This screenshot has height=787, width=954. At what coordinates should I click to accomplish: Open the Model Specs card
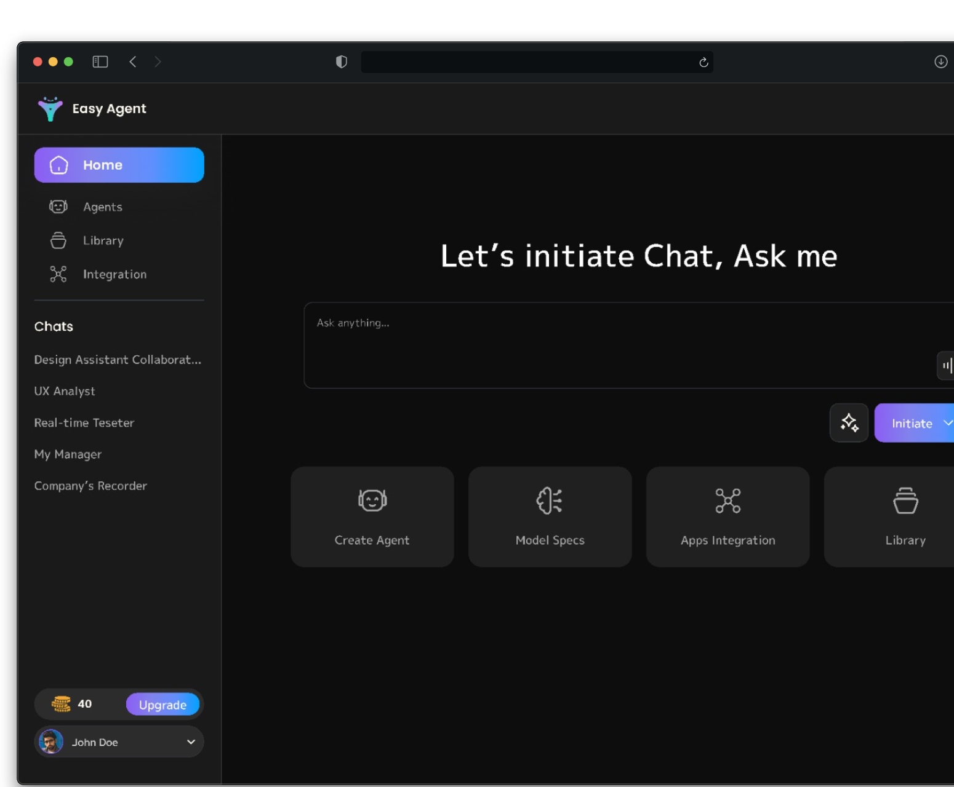point(550,516)
